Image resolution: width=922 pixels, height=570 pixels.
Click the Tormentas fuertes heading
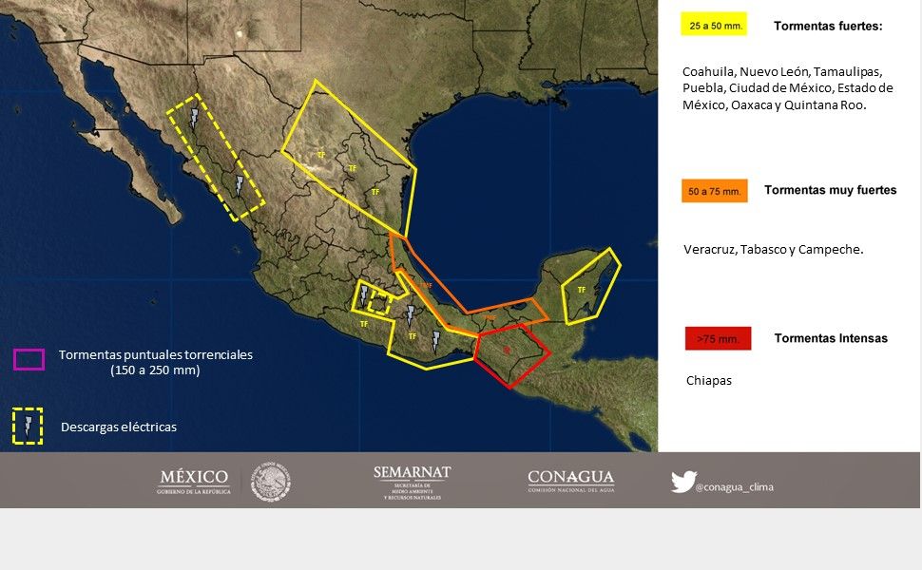828,26
